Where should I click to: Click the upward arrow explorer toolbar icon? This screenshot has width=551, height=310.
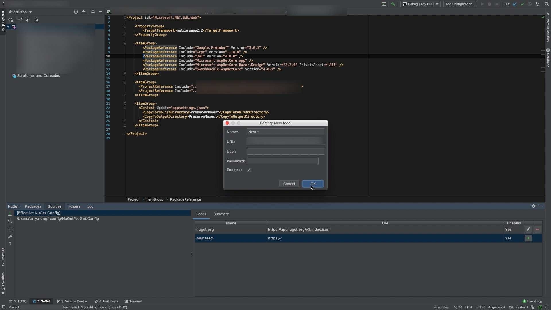point(20,20)
